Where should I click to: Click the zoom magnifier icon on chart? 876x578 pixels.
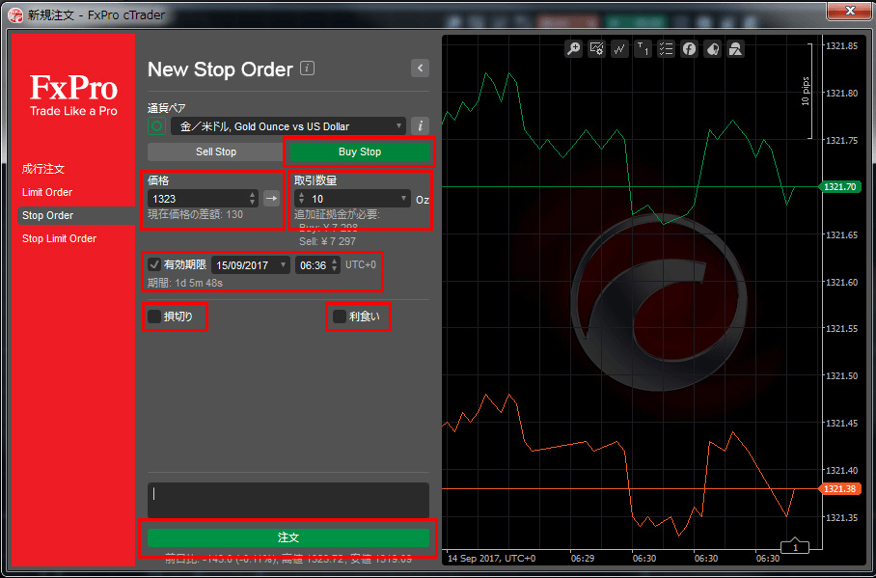click(x=574, y=49)
